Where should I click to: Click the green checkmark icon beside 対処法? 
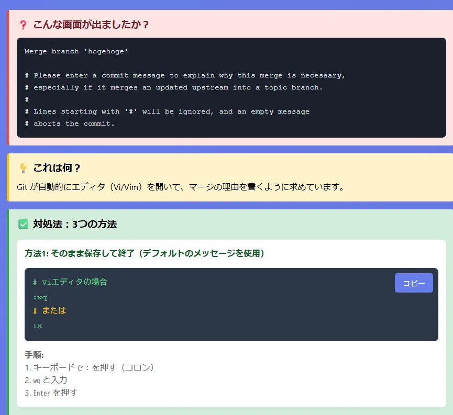click(24, 225)
